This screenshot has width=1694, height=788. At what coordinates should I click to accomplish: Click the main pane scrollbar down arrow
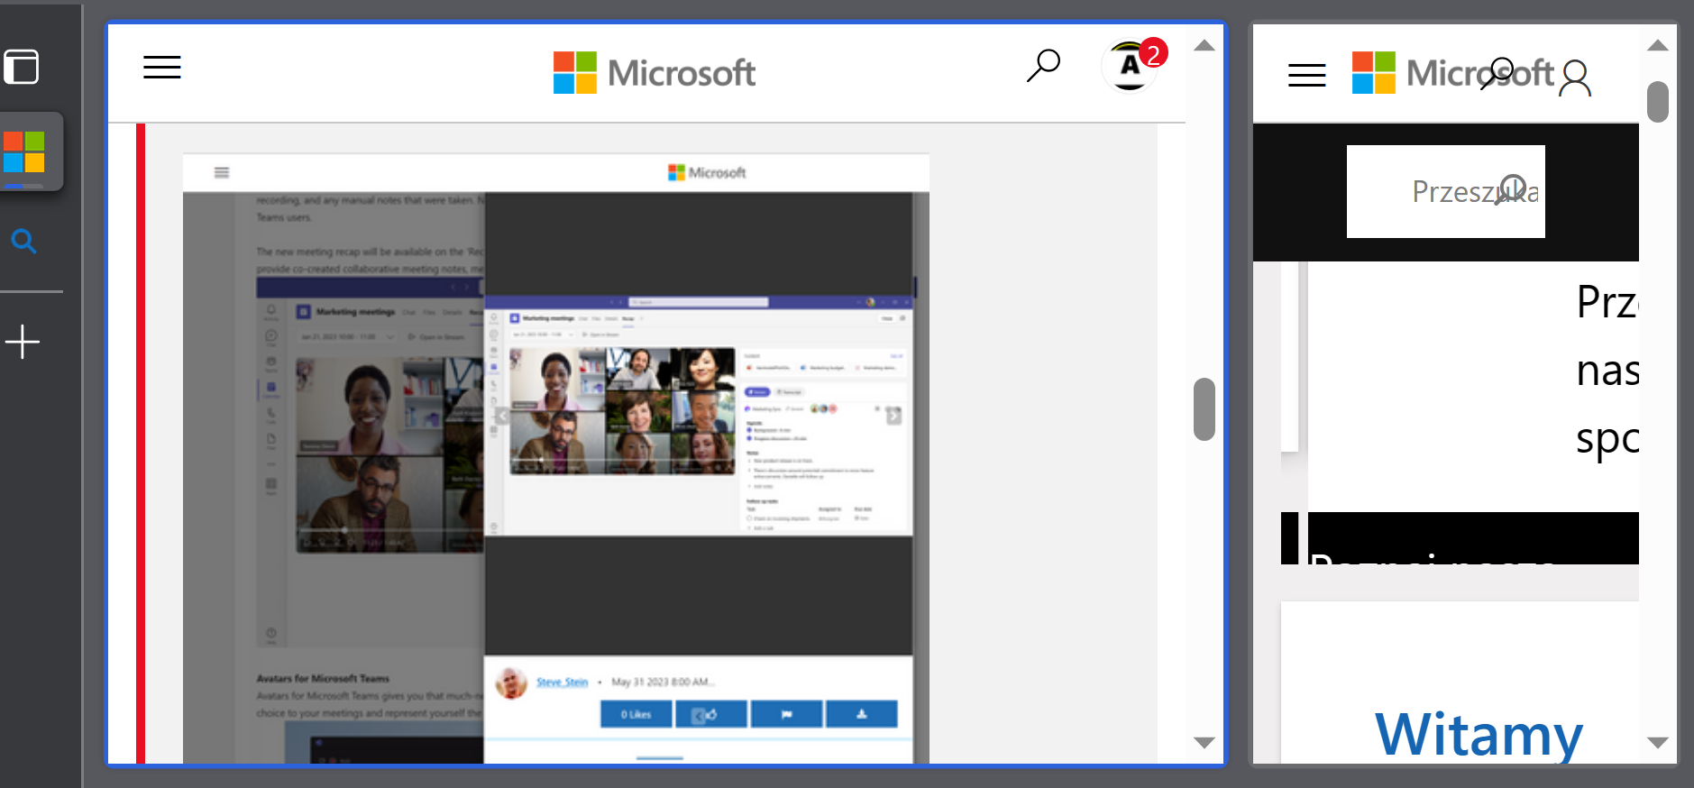pos(1204,743)
